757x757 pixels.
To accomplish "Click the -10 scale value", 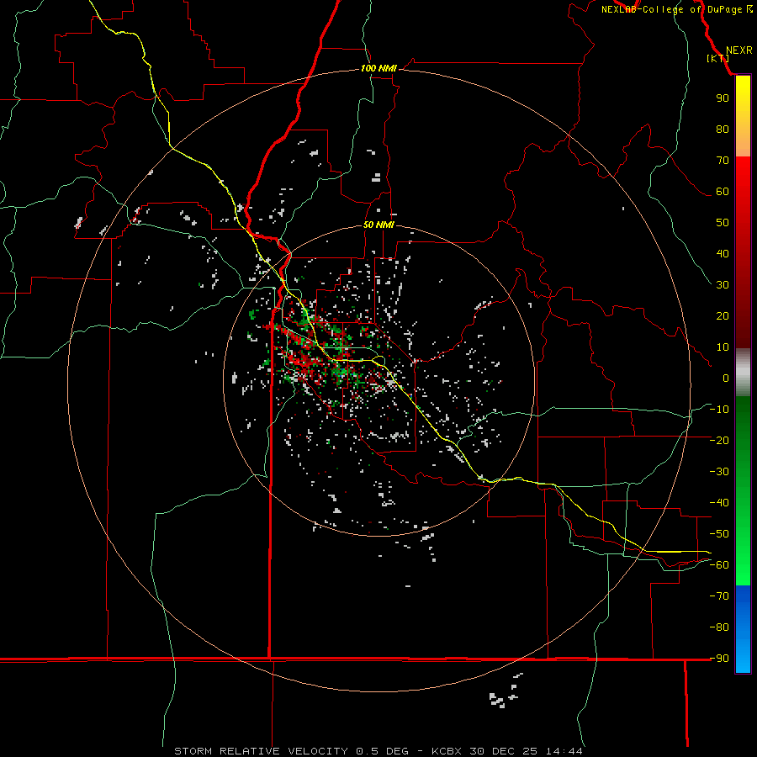I will tap(719, 410).
